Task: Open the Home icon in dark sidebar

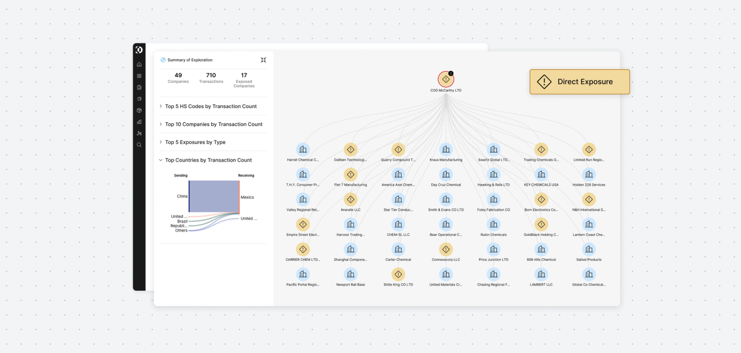Action: 139,64
